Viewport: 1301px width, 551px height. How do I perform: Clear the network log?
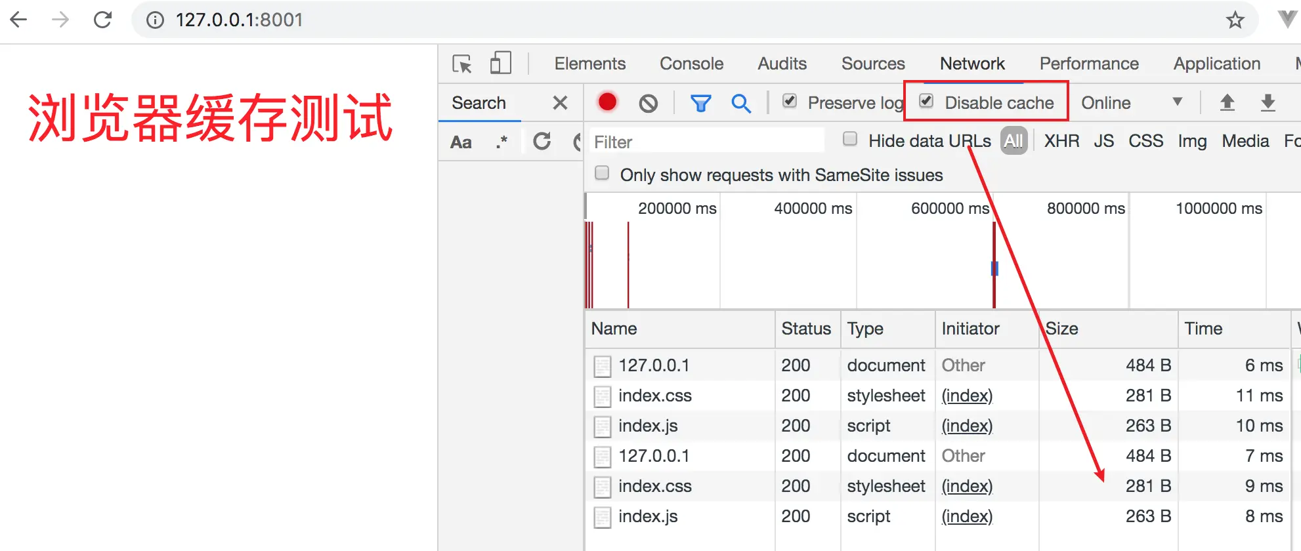tap(649, 103)
